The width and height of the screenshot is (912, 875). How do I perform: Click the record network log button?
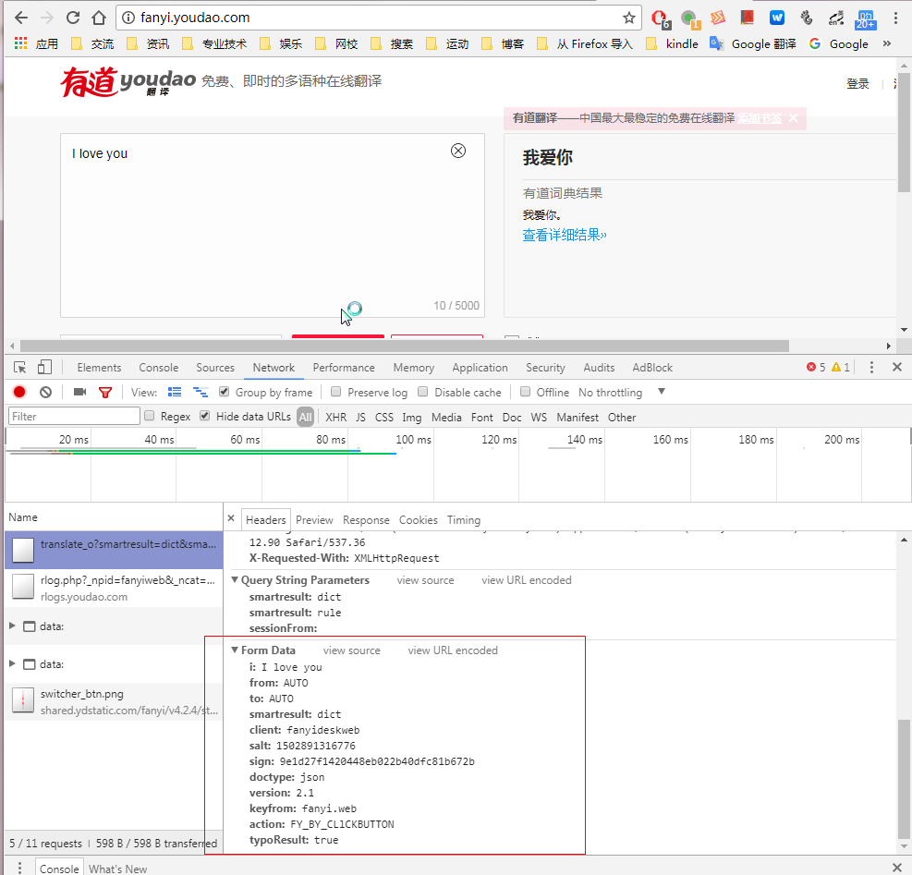point(19,392)
